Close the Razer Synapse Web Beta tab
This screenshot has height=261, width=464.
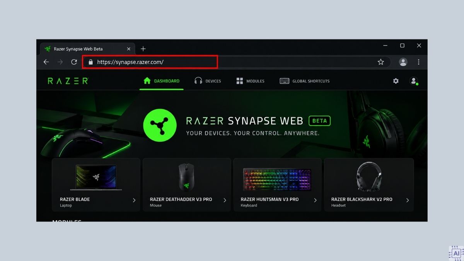129,49
